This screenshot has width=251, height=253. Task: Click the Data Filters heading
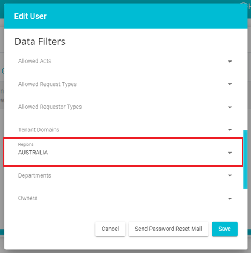click(x=40, y=42)
